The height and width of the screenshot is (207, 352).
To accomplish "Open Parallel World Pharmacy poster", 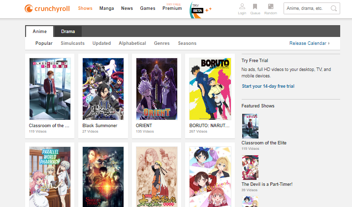I will 50,177.
